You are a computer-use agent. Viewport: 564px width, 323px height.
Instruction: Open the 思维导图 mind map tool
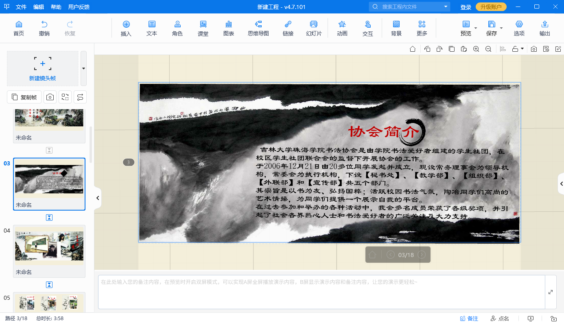(x=258, y=29)
